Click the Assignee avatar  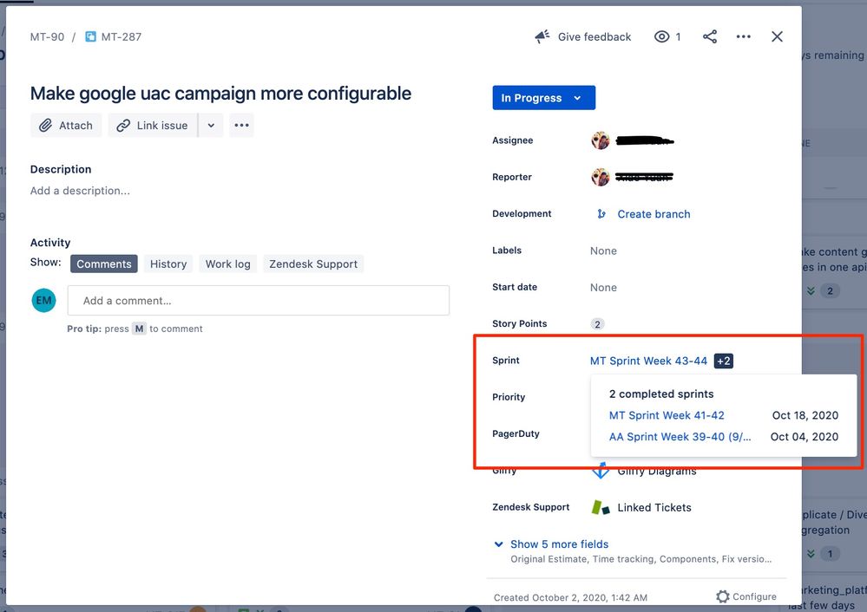(x=601, y=140)
